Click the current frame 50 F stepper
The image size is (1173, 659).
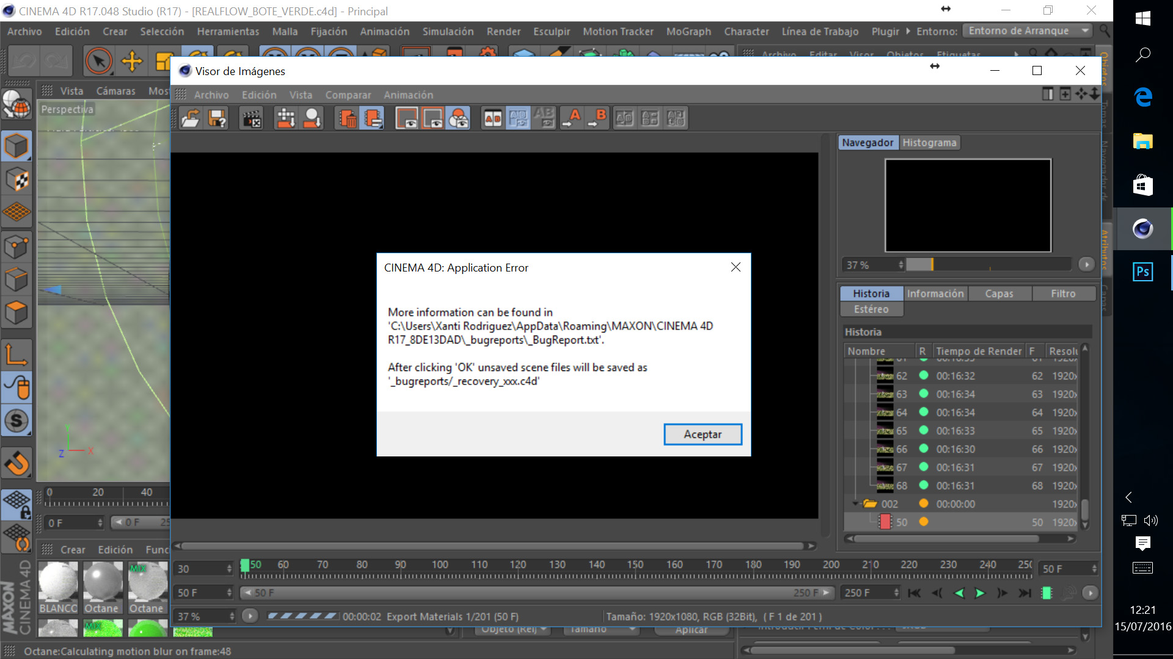tap(1094, 569)
